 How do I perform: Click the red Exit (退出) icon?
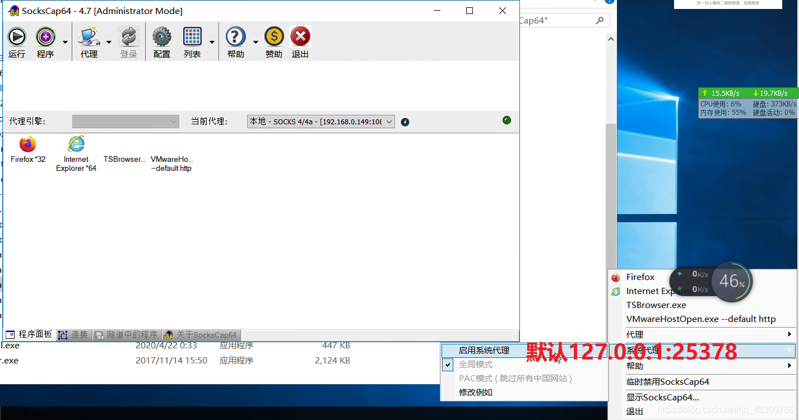(300, 38)
